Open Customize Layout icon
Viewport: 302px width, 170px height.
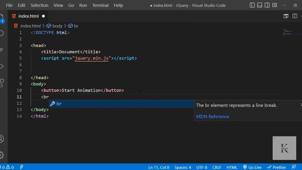pyautogui.click(x=275, y=5)
